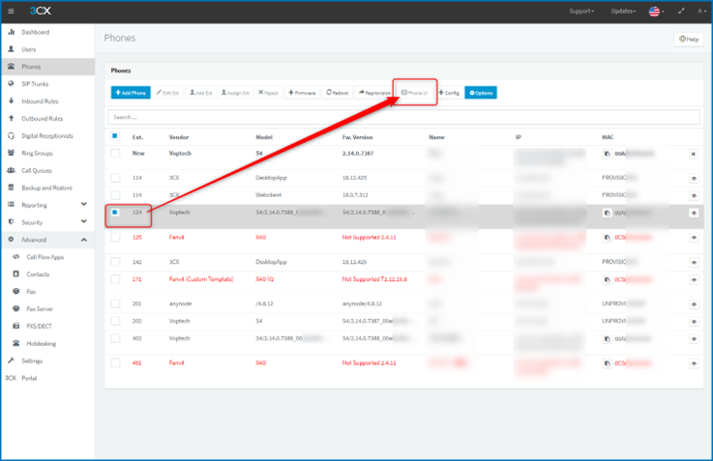Click eye icon for extension 124 row

[x=694, y=213]
